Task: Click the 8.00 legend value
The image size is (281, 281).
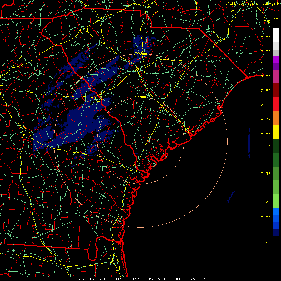Action: [x=266, y=35]
